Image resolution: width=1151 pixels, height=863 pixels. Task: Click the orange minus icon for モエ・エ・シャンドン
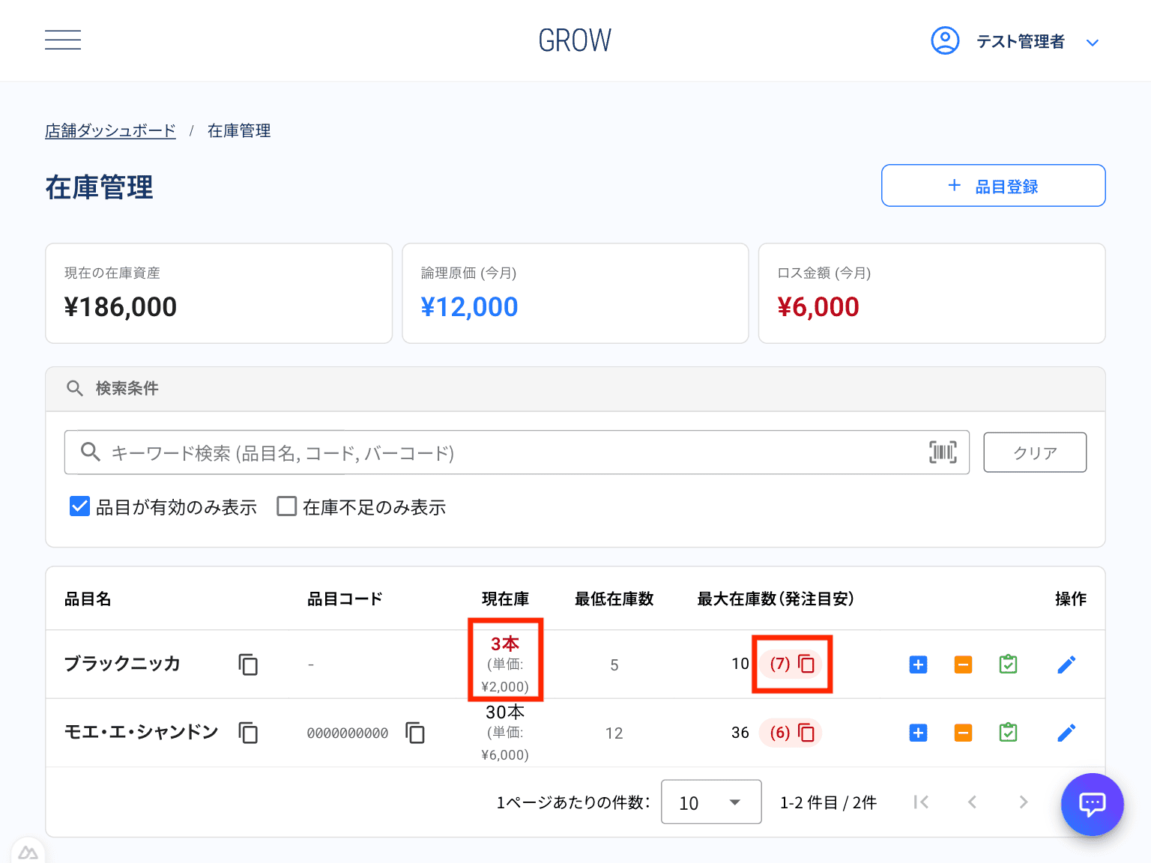pyautogui.click(x=963, y=733)
